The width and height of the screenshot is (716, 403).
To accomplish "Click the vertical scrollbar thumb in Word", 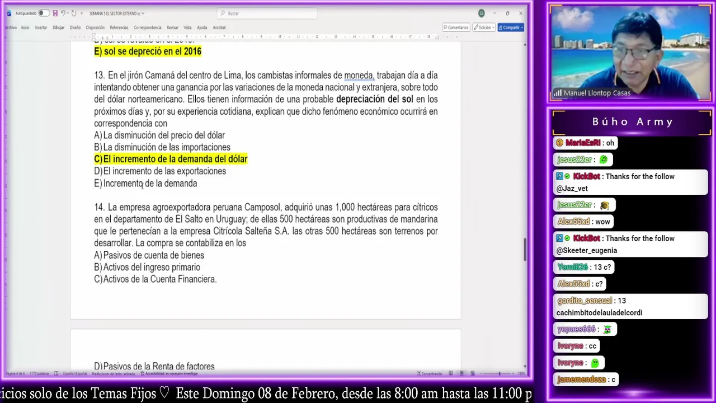I will click(x=525, y=249).
